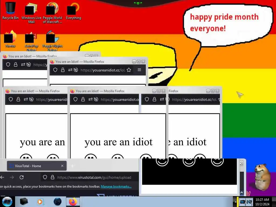Click the hamster desktop gadget

262,177
